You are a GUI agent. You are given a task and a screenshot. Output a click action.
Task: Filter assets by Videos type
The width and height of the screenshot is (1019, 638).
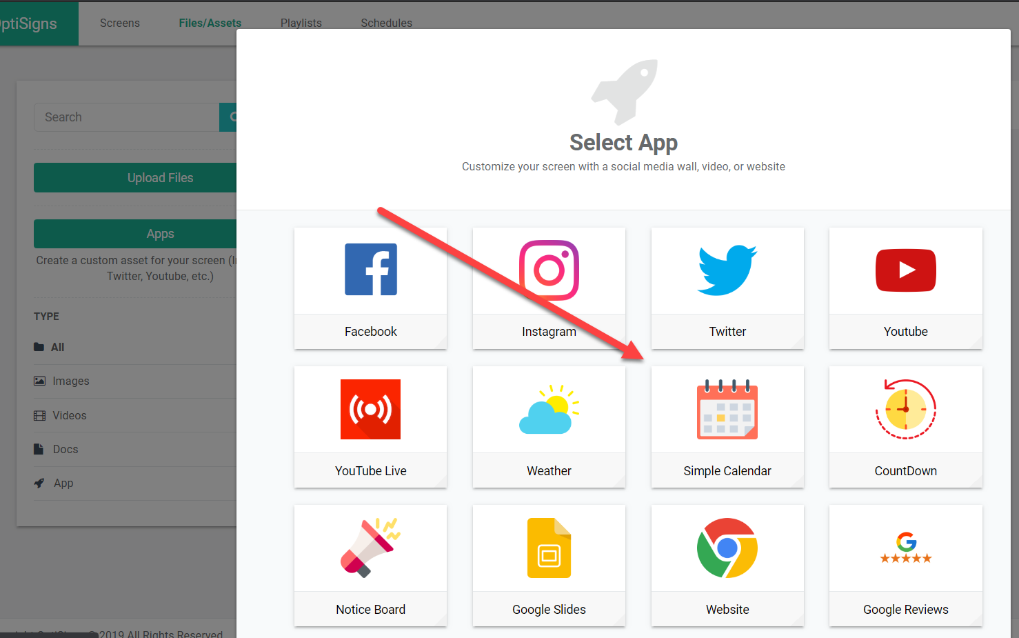[69, 416]
